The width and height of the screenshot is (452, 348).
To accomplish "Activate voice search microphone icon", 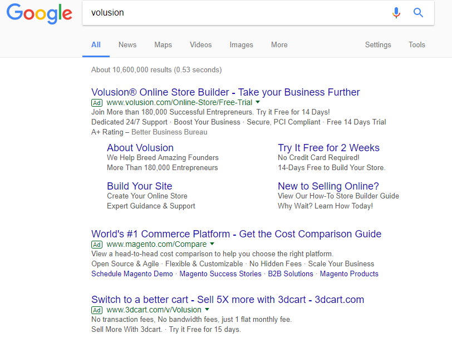I will [x=396, y=13].
